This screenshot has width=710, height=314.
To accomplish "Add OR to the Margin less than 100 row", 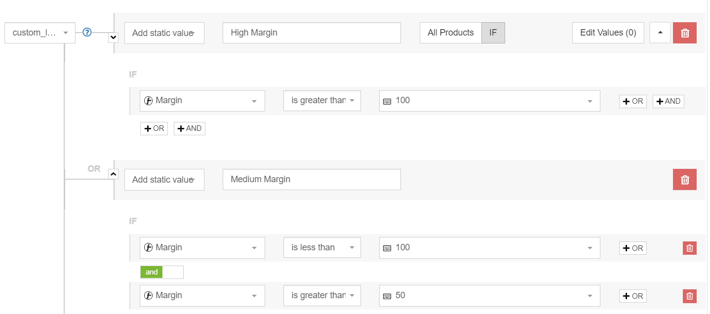I will 633,248.
